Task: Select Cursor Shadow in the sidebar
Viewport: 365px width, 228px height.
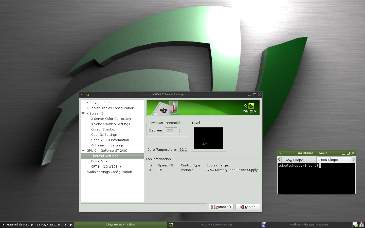Action: [x=103, y=129]
